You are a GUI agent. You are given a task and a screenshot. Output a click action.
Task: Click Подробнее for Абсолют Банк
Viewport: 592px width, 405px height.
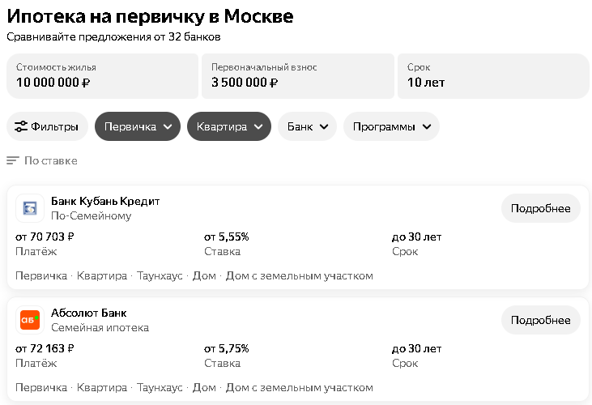point(541,320)
